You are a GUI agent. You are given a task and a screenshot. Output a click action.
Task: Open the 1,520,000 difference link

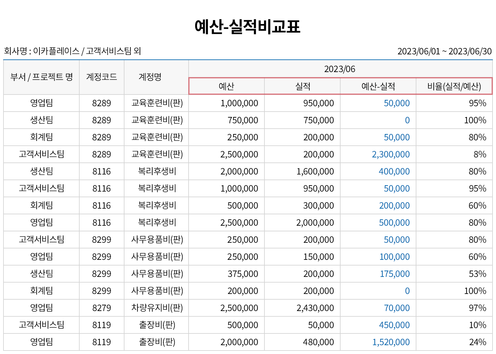click(391, 342)
